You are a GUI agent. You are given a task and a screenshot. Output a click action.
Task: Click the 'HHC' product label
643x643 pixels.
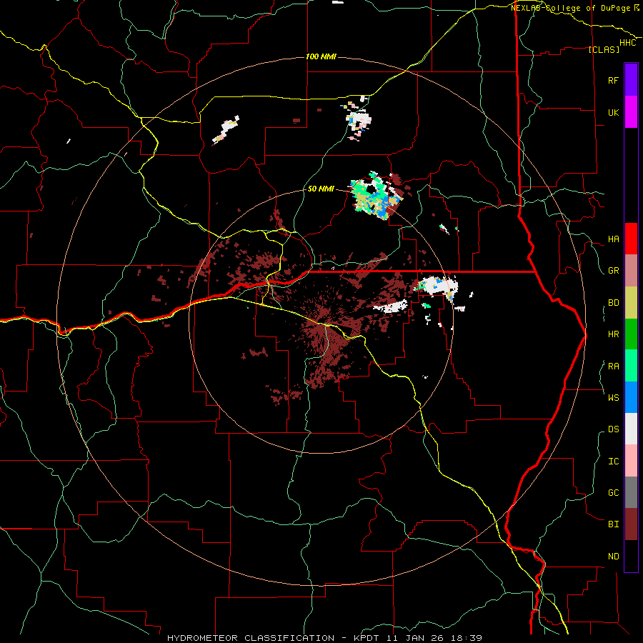(628, 43)
